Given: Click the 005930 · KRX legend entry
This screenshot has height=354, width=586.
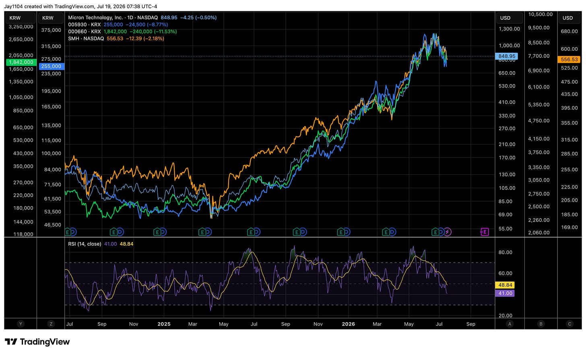Looking at the screenshot, I should pos(85,25).
